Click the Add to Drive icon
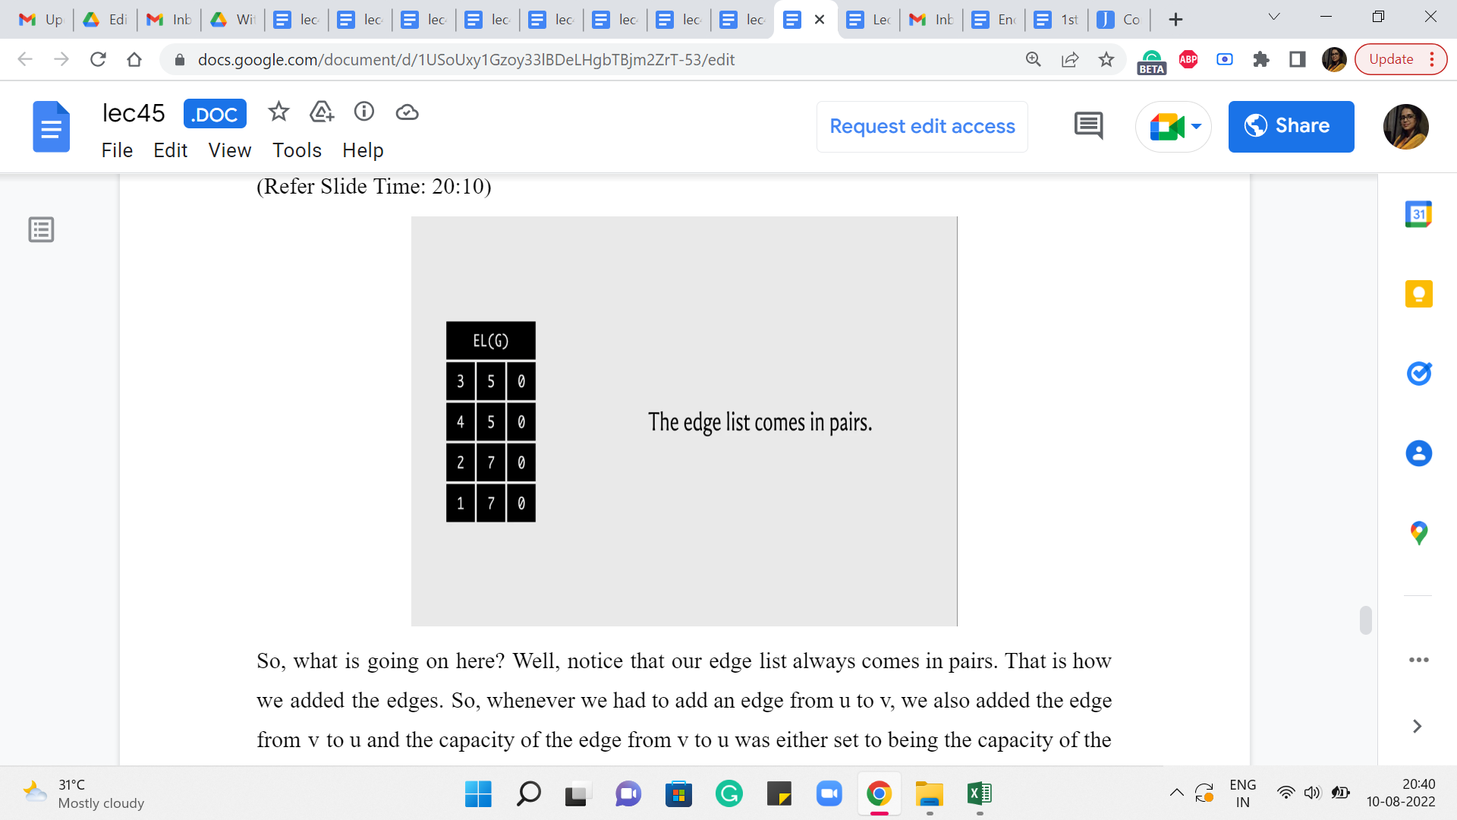The width and height of the screenshot is (1457, 820). pyautogui.click(x=322, y=112)
